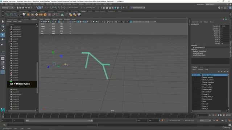Click the orange diamond shelf icon
Image resolution: width=232 pixels, height=130 pixels.
[x=37, y=14]
